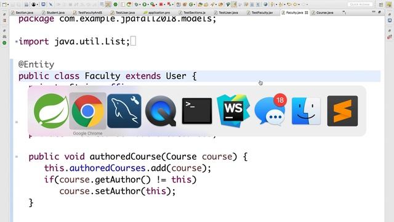394x222 pixels.
Task: Switch to Spring Tool Suite in app switcher
Action: [x=51, y=111]
